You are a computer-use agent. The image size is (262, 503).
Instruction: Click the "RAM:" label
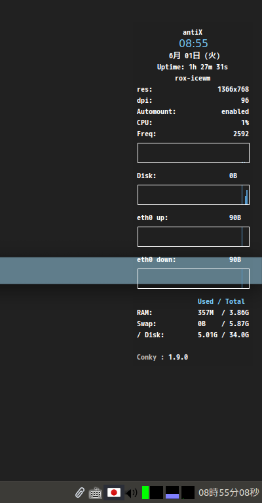coord(145,312)
